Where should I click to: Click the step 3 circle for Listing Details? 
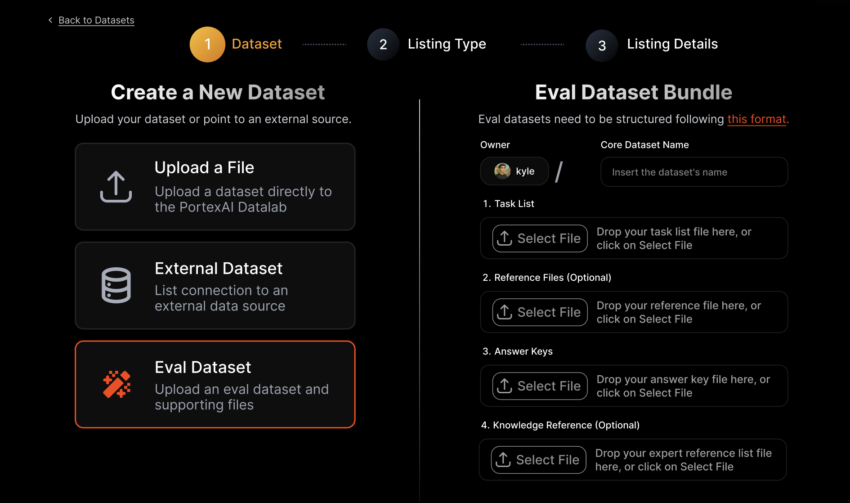(602, 45)
